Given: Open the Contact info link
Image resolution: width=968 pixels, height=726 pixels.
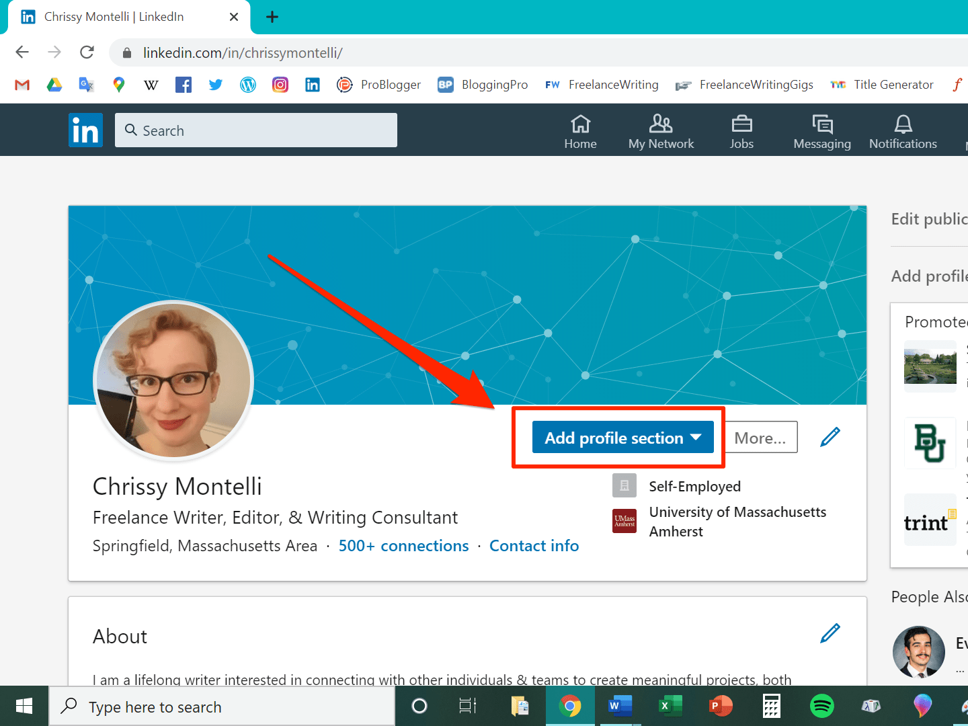Looking at the screenshot, I should [534, 546].
